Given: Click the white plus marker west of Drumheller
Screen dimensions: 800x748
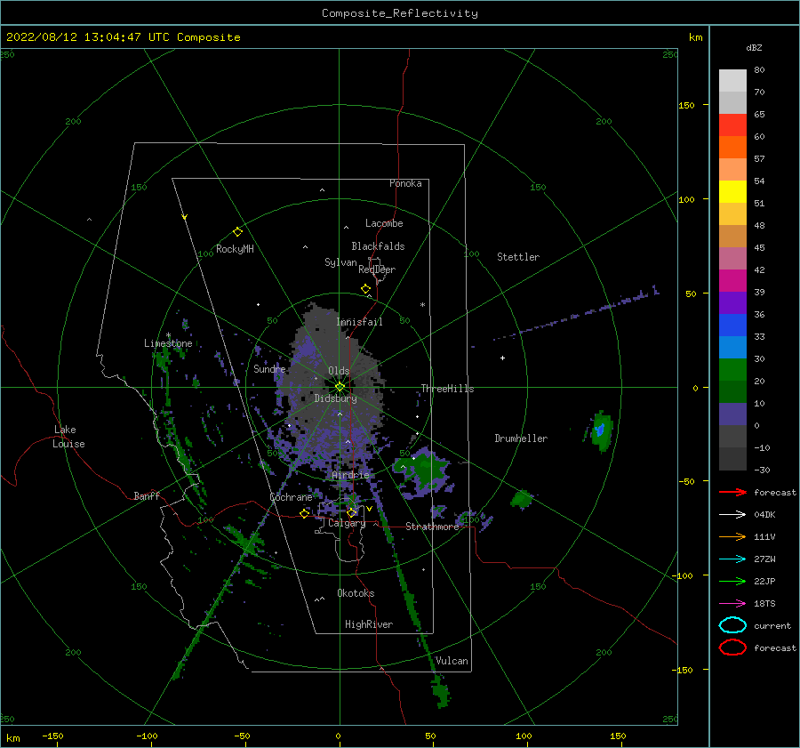Looking at the screenshot, I should pyautogui.click(x=502, y=358).
